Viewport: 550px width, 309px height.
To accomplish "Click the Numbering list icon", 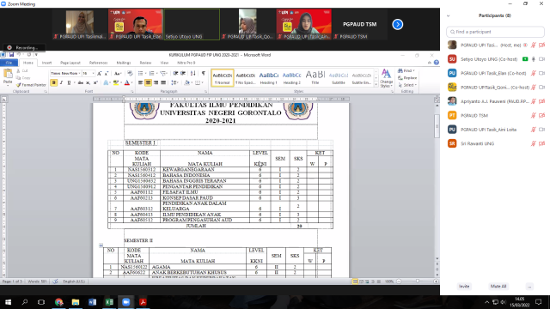I will click(152, 73).
